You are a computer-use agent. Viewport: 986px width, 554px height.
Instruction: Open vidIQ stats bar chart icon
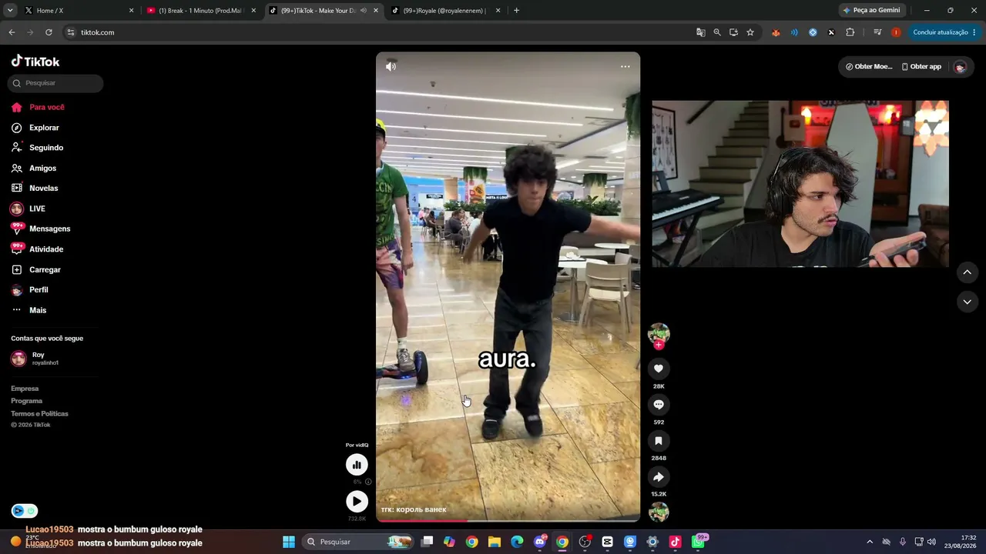coord(357,465)
